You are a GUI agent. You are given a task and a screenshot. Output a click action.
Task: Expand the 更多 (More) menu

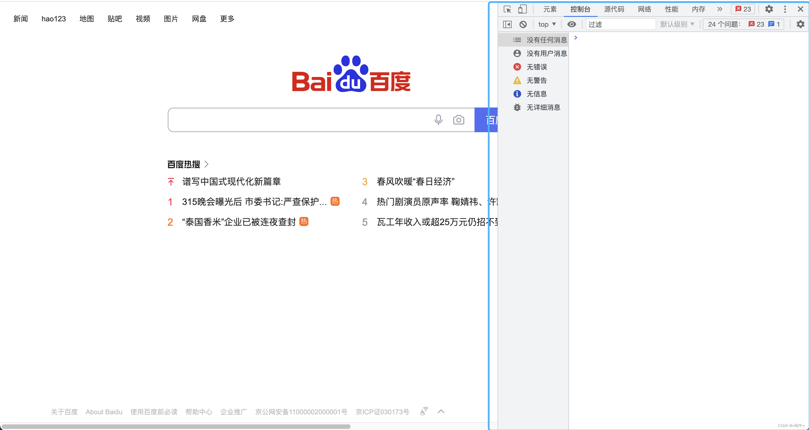227,19
